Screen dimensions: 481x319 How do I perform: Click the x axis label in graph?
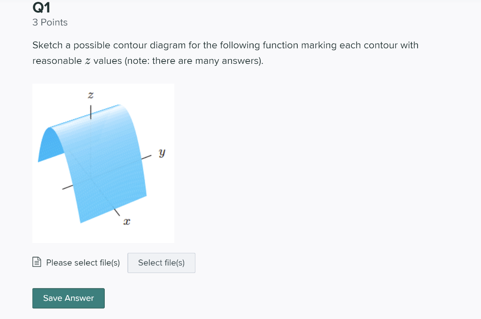(127, 221)
